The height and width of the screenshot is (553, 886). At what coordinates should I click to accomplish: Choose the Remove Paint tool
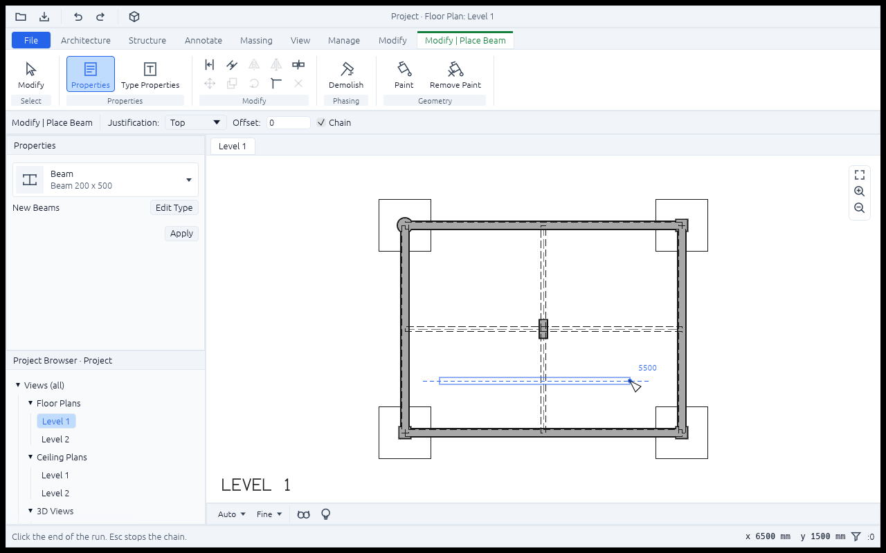455,75
